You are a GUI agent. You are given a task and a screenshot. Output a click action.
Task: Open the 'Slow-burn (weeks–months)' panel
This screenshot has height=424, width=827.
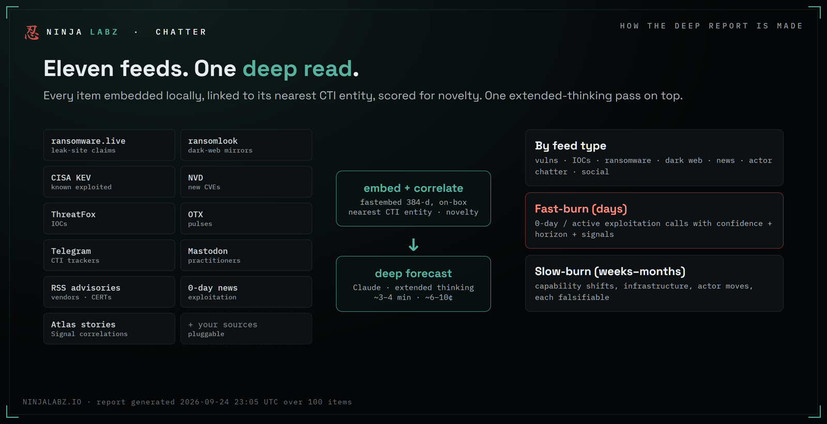(x=654, y=283)
